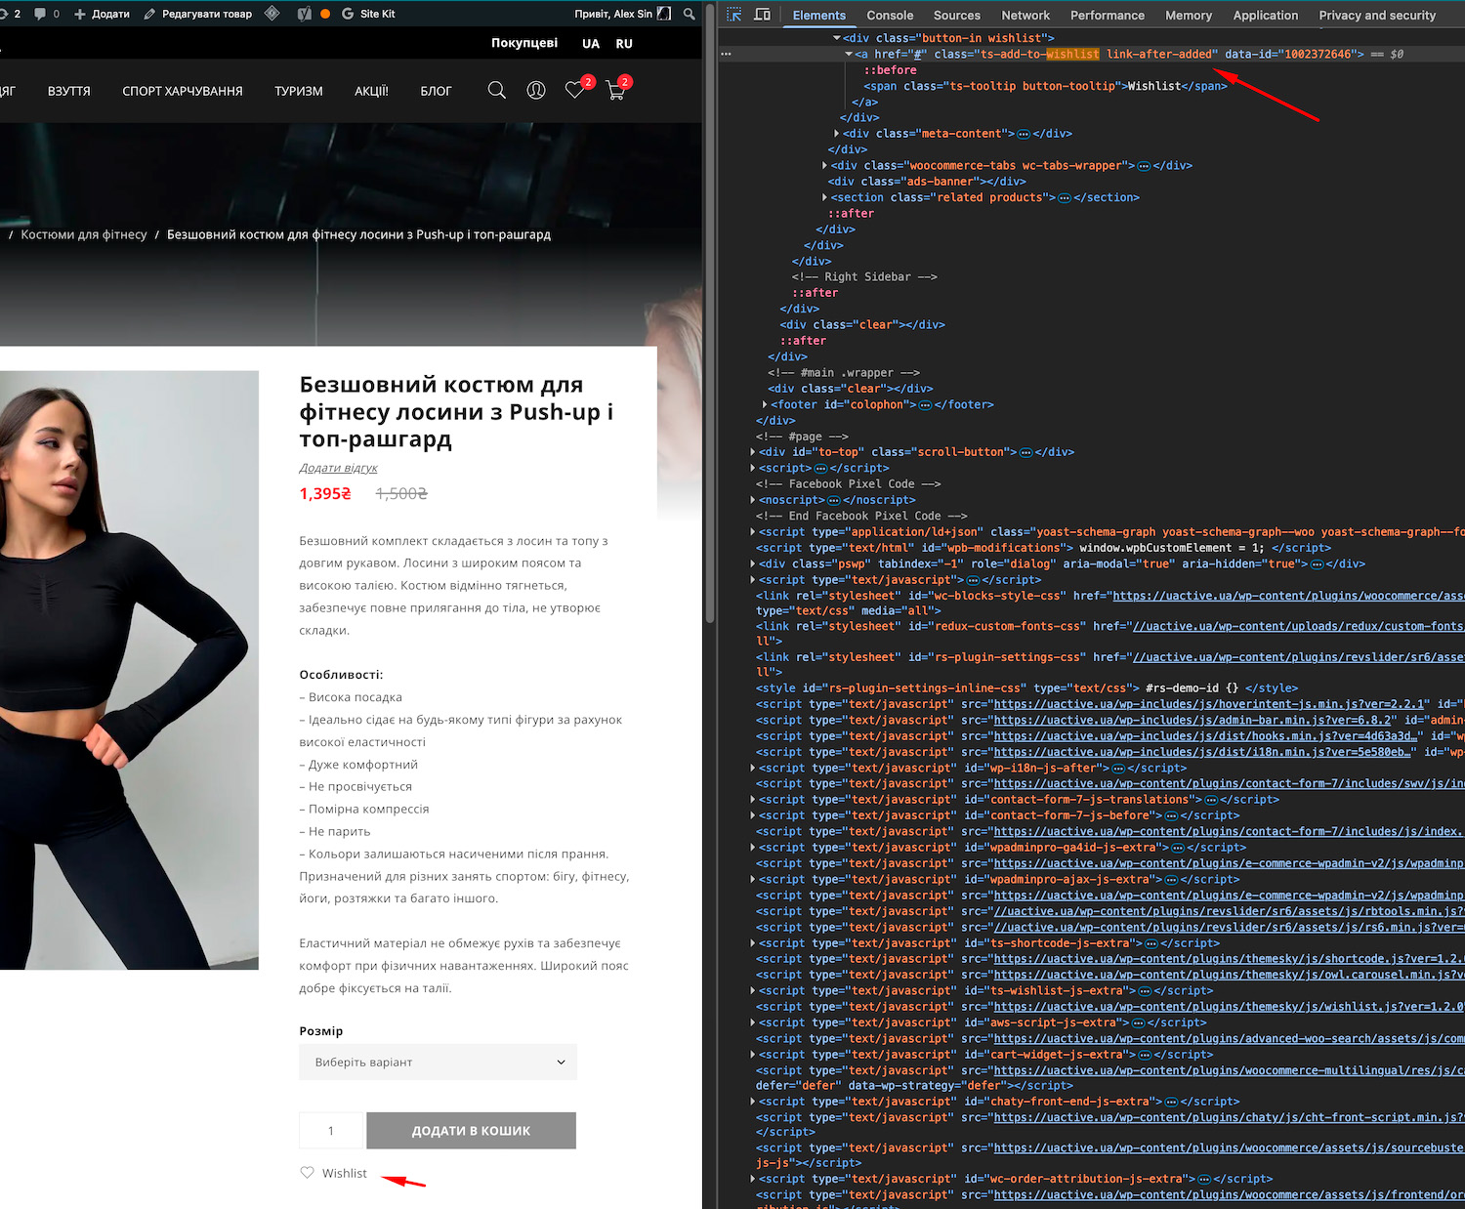Expand the ellipsis in noscript node

pyautogui.click(x=833, y=501)
